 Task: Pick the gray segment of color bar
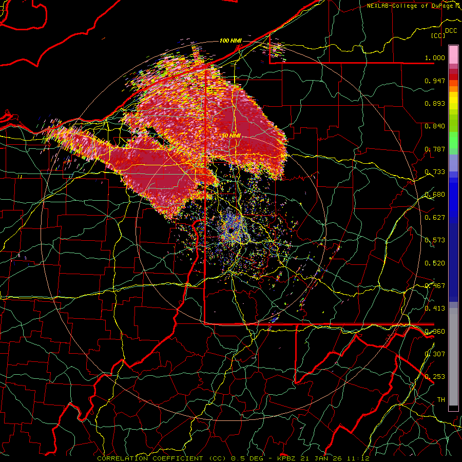453,357
